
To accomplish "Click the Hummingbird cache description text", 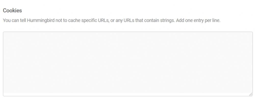I will click(x=87, y=20).
